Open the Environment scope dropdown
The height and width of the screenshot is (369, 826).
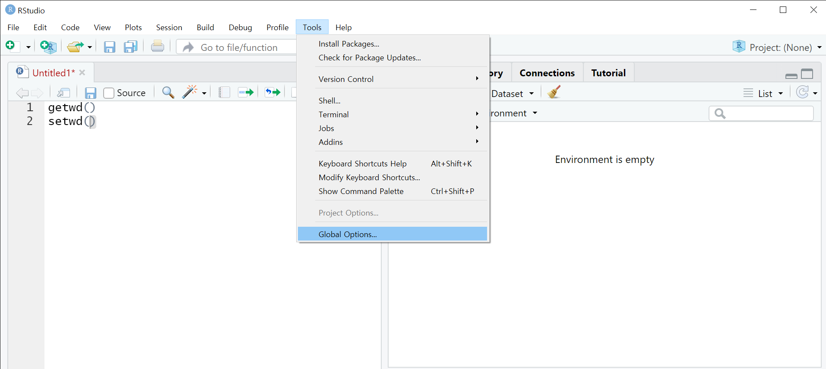pos(514,113)
